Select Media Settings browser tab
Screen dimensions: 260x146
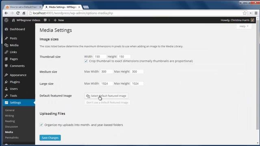[62, 7]
